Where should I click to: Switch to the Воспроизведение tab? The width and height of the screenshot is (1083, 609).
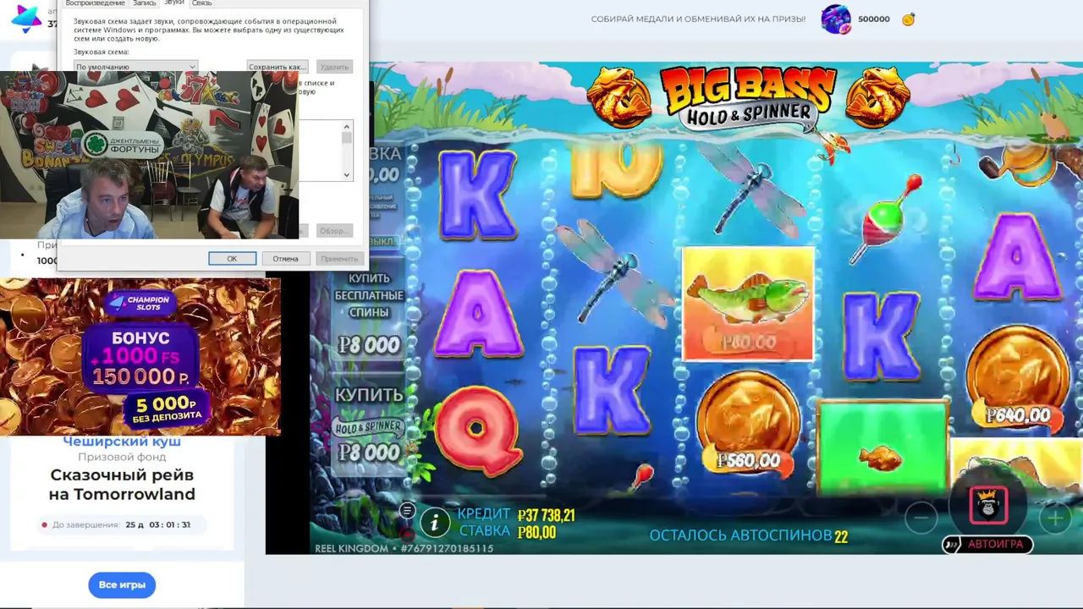(94, 3)
